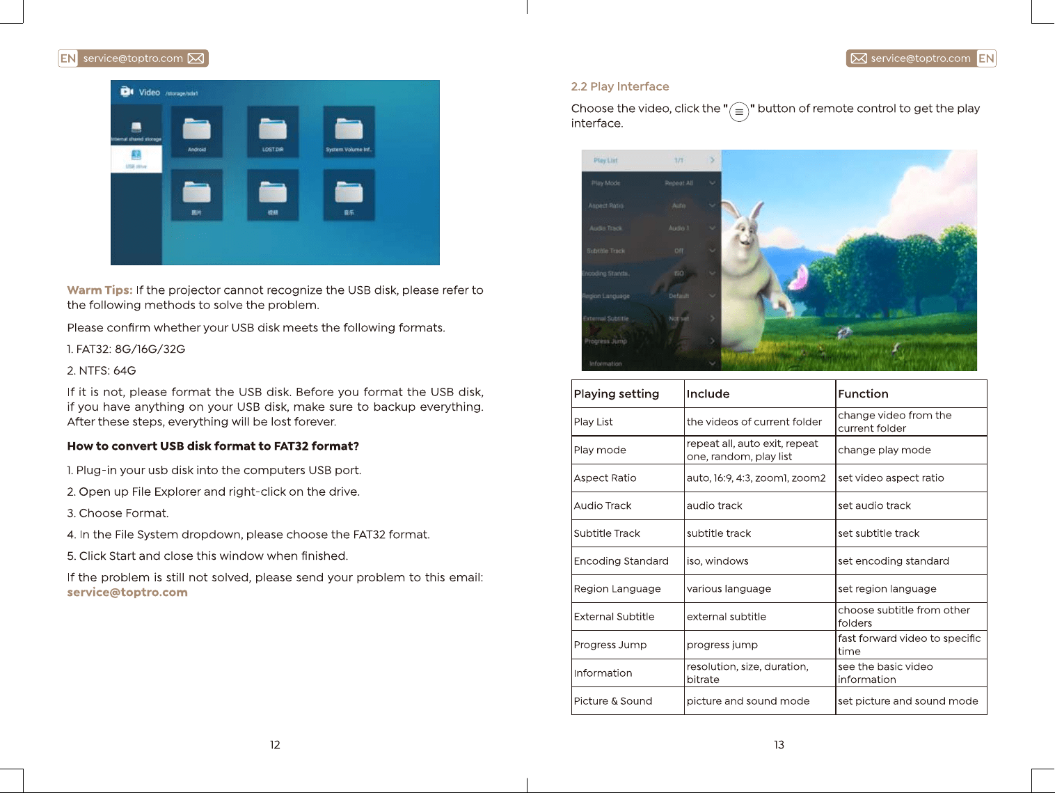Open the LOST.DIR folder icon

click(273, 132)
